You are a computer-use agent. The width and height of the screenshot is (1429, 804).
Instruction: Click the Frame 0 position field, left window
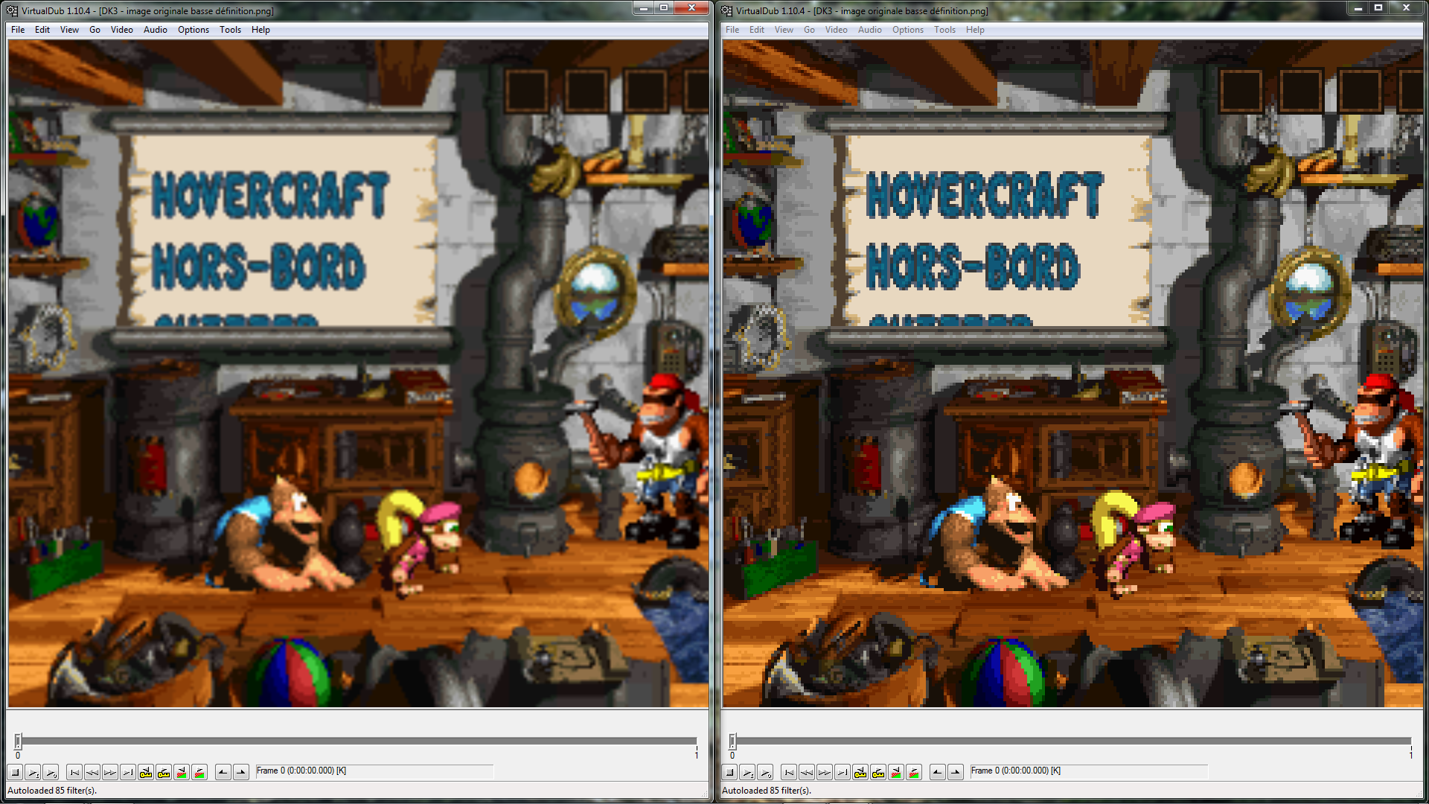tap(374, 771)
